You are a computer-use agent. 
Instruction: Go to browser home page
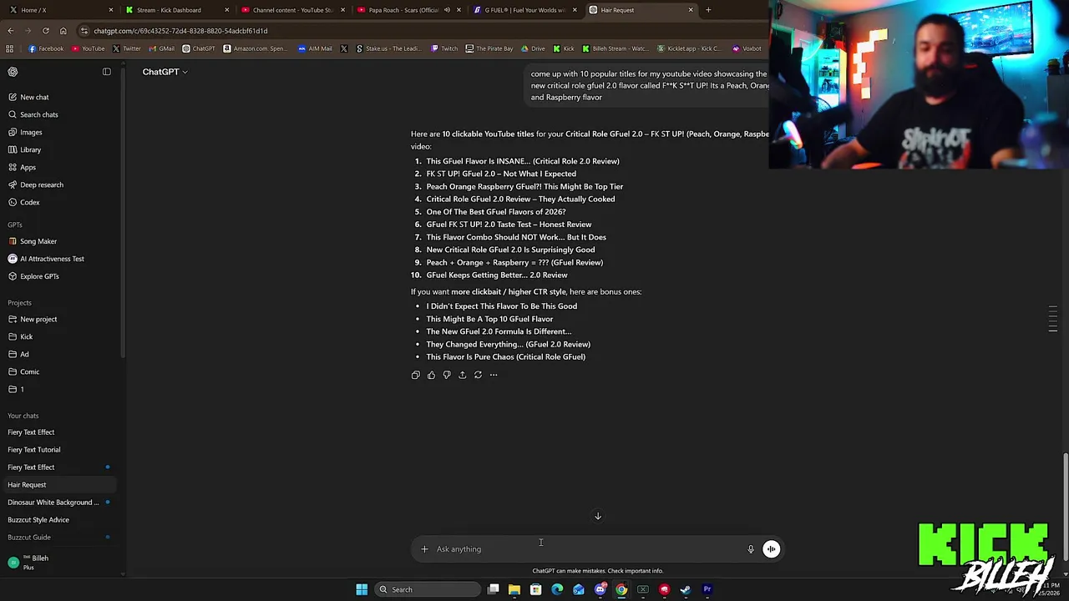tap(63, 31)
